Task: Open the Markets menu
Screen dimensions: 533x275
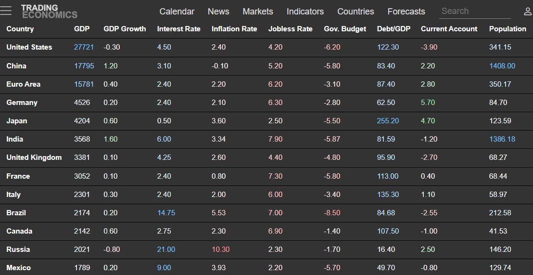Action: (258, 11)
